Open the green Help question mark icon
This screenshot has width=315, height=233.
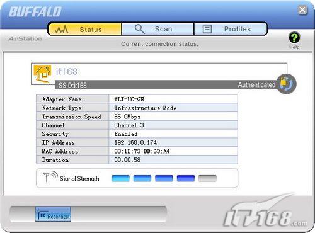tap(294, 38)
